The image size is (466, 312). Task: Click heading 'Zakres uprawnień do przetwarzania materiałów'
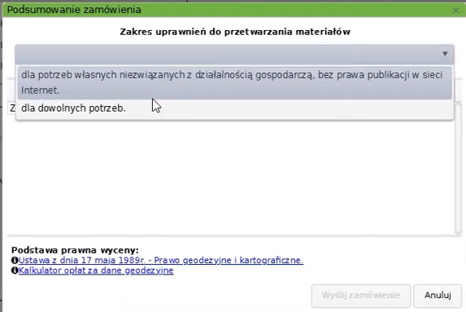tap(235, 32)
